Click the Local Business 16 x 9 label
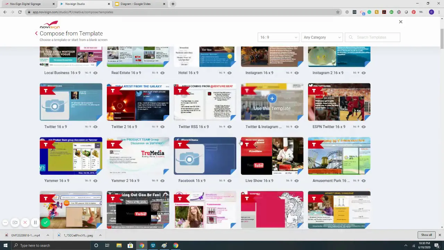444x250 pixels. click(x=62, y=73)
